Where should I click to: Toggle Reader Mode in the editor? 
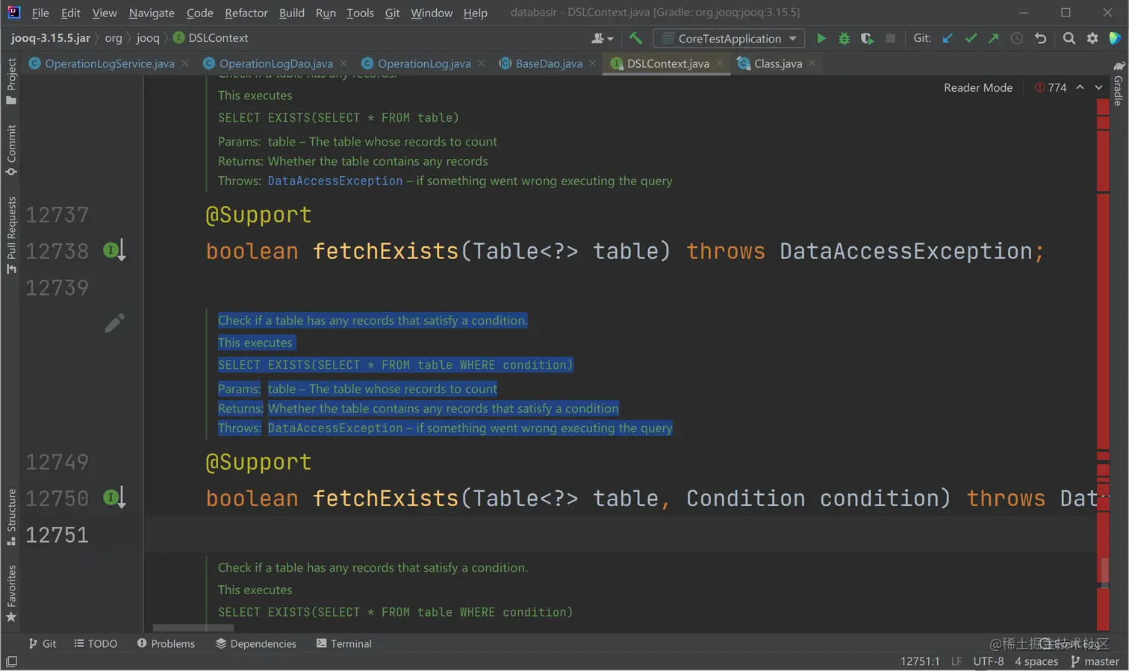click(x=977, y=87)
